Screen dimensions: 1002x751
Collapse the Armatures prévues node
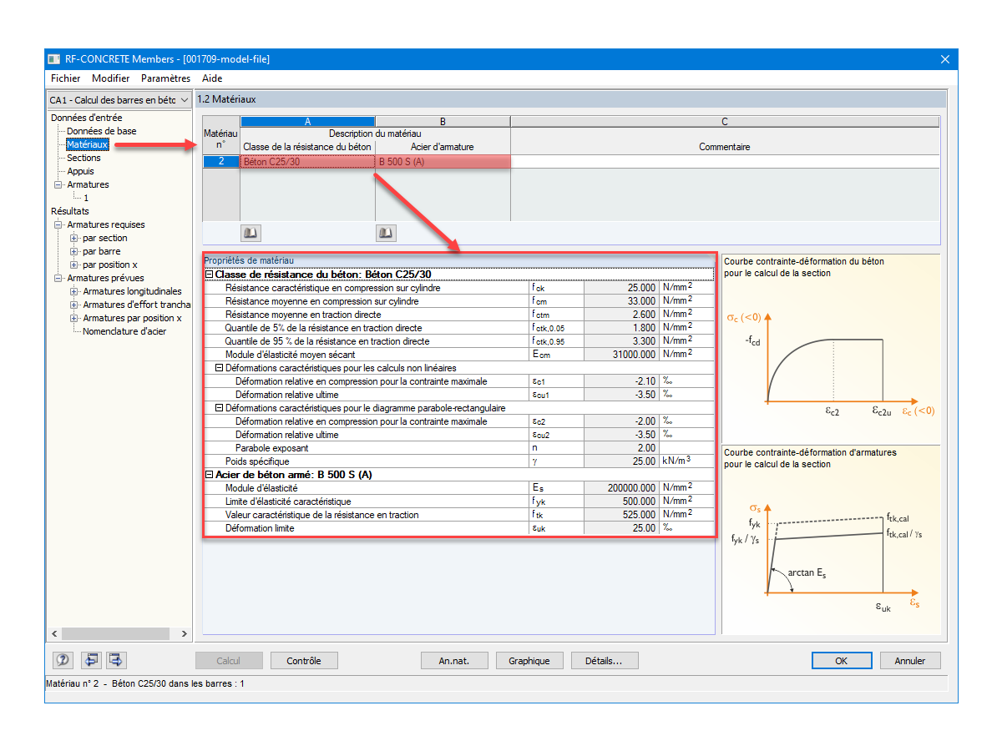[58, 278]
